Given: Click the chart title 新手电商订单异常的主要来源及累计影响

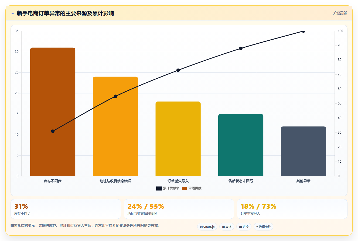Looking at the screenshot, I should coord(65,13).
